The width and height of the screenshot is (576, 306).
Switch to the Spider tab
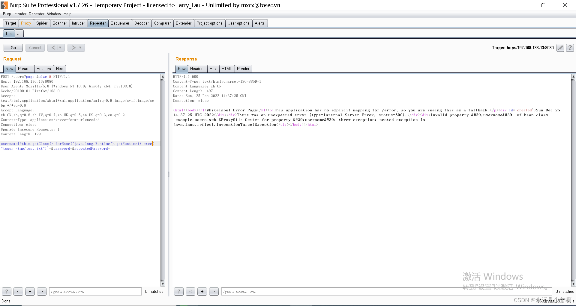pos(42,23)
